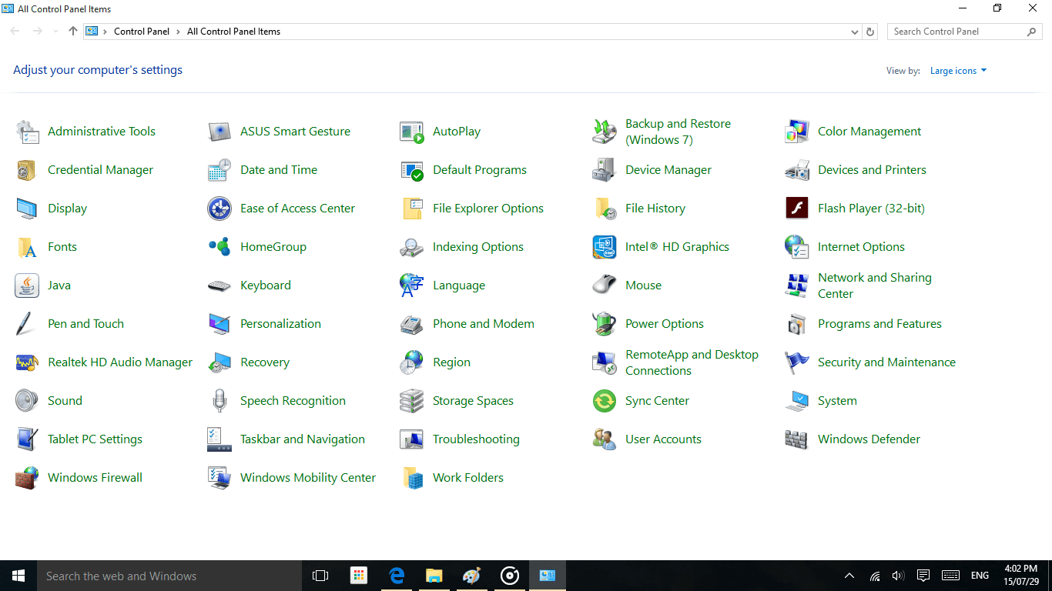Click the Windows Firewall brick wall icon
Image resolution: width=1052 pixels, height=591 pixels.
tap(27, 478)
